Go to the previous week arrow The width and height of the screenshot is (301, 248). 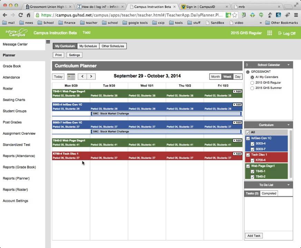coord(82,76)
